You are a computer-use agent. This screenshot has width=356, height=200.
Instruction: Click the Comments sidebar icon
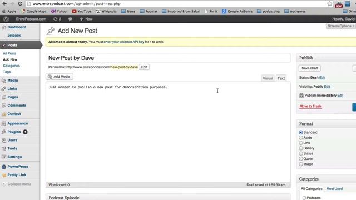tap(4, 106)
